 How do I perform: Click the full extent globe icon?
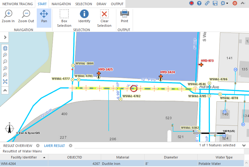5,48
